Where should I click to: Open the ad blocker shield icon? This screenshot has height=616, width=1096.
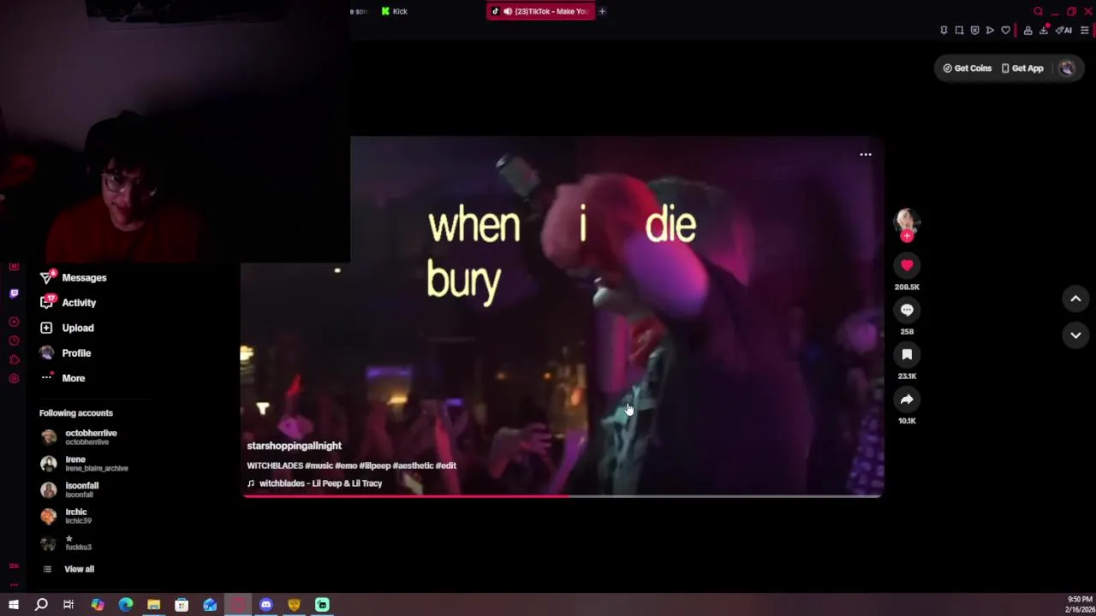point(974,30)
